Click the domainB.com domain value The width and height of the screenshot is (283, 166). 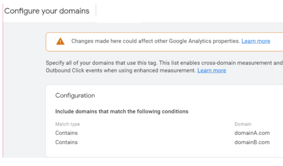pyautogui.click(x=252, y=142)
